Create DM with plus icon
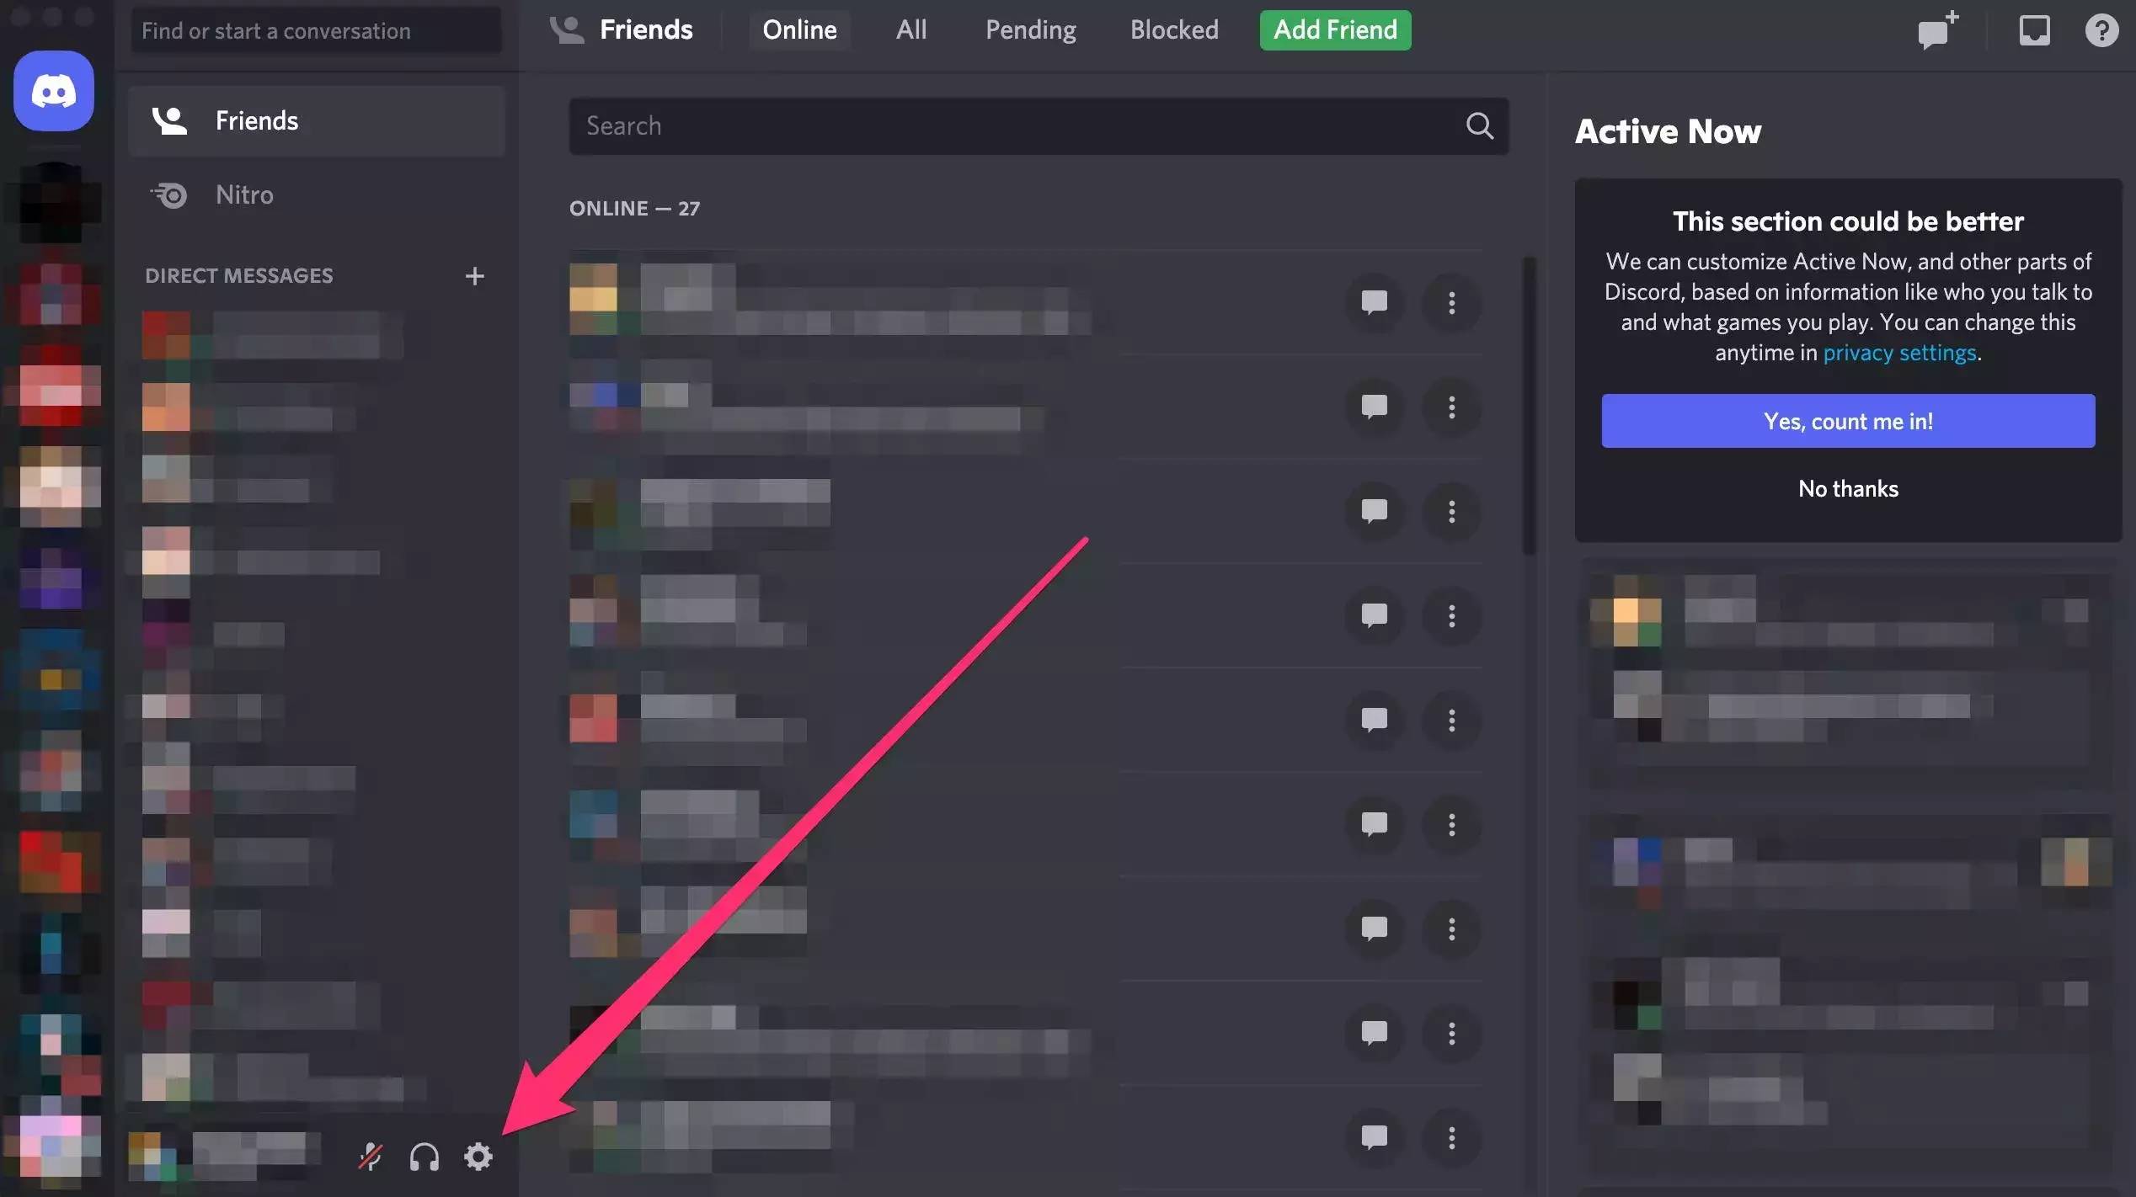Screen dimensions: 2136x1197 coord(474,276)
